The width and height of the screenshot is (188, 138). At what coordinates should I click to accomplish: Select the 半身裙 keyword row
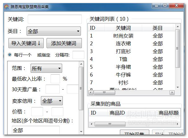[x=132, y=67]
